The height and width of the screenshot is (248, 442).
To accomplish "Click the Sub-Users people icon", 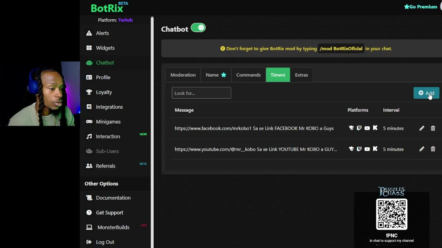I will [x=89, y=151].
